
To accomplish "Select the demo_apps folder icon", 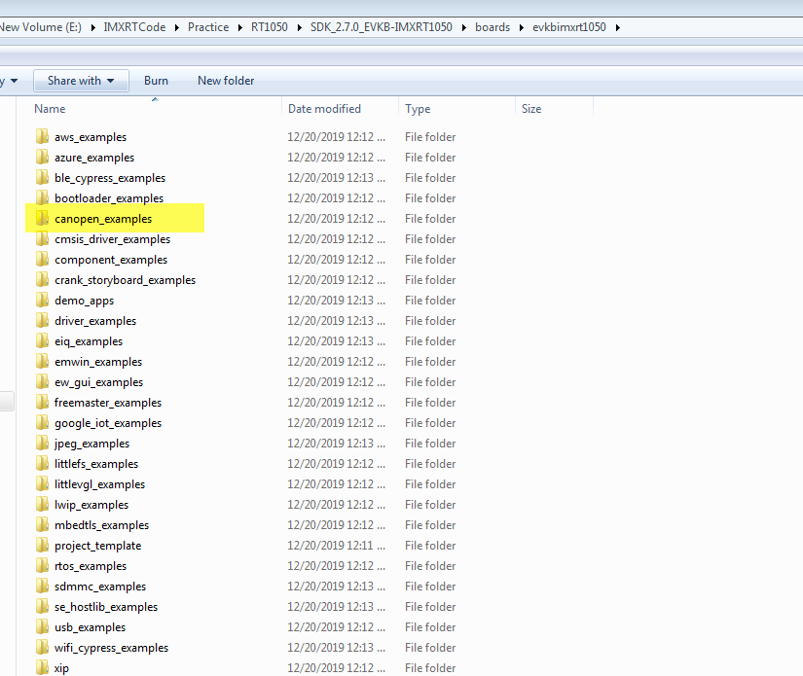I will tap(43, 301).
